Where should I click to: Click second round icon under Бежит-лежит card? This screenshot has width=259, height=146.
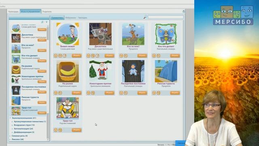click(x=60, y=56)
